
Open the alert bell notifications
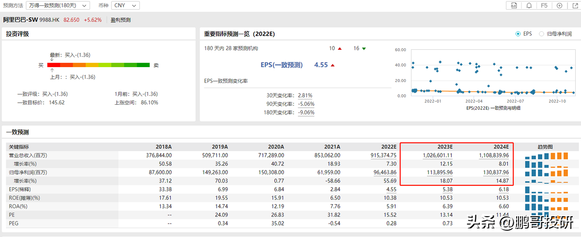[529, 5]
